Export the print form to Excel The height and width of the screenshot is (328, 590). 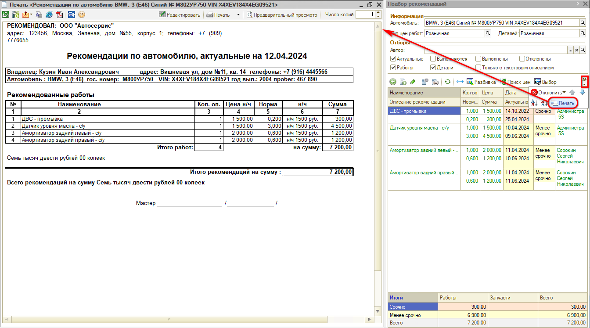tap(6, 14)
